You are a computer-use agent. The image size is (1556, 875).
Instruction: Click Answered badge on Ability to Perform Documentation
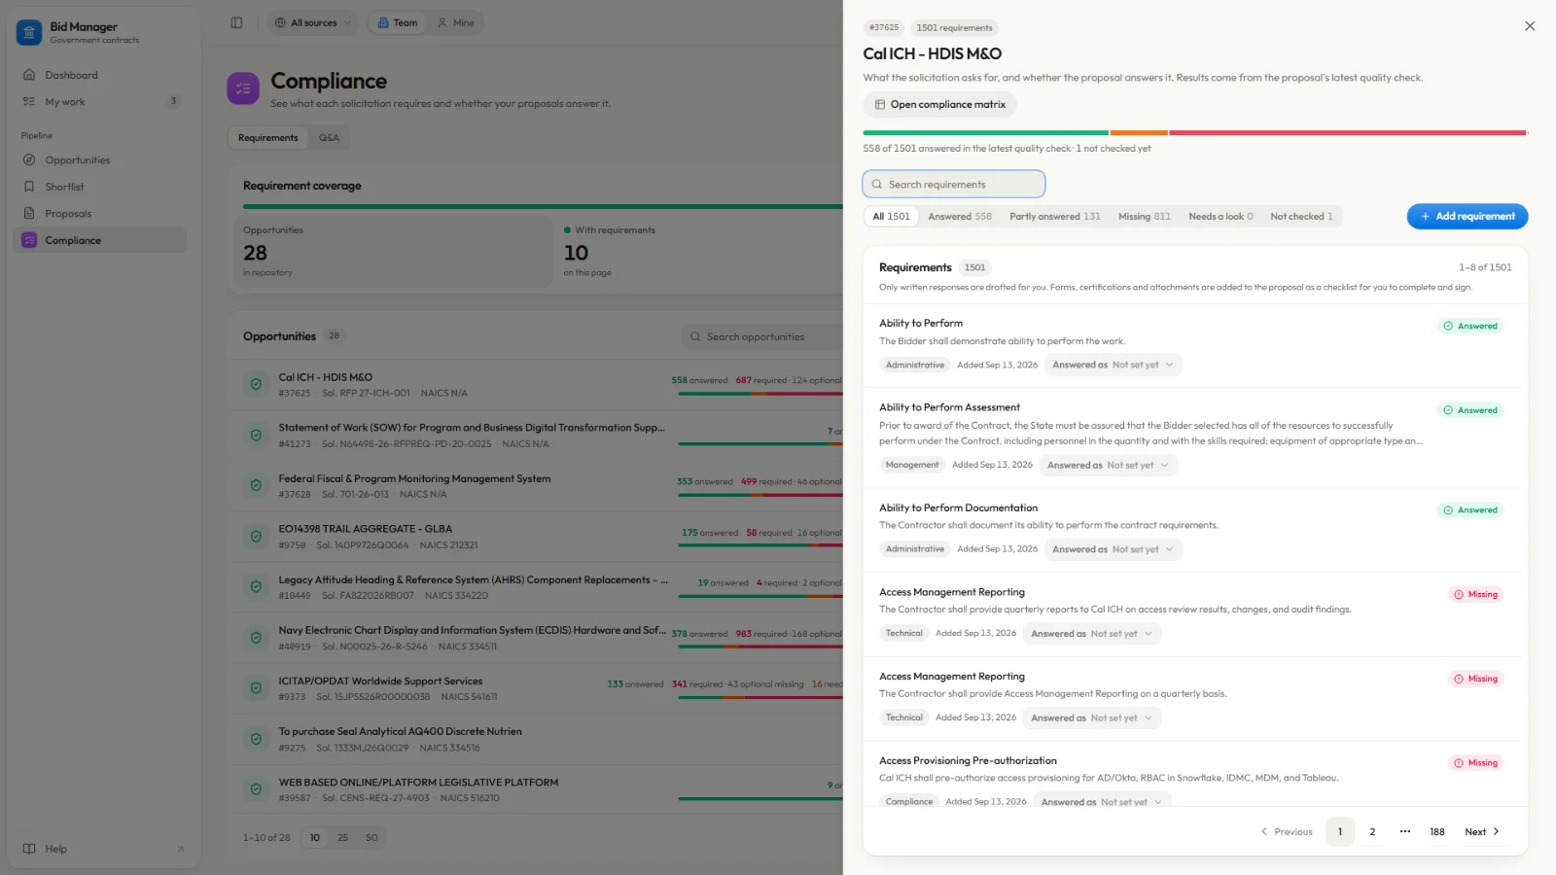[x=1470, y=510]
